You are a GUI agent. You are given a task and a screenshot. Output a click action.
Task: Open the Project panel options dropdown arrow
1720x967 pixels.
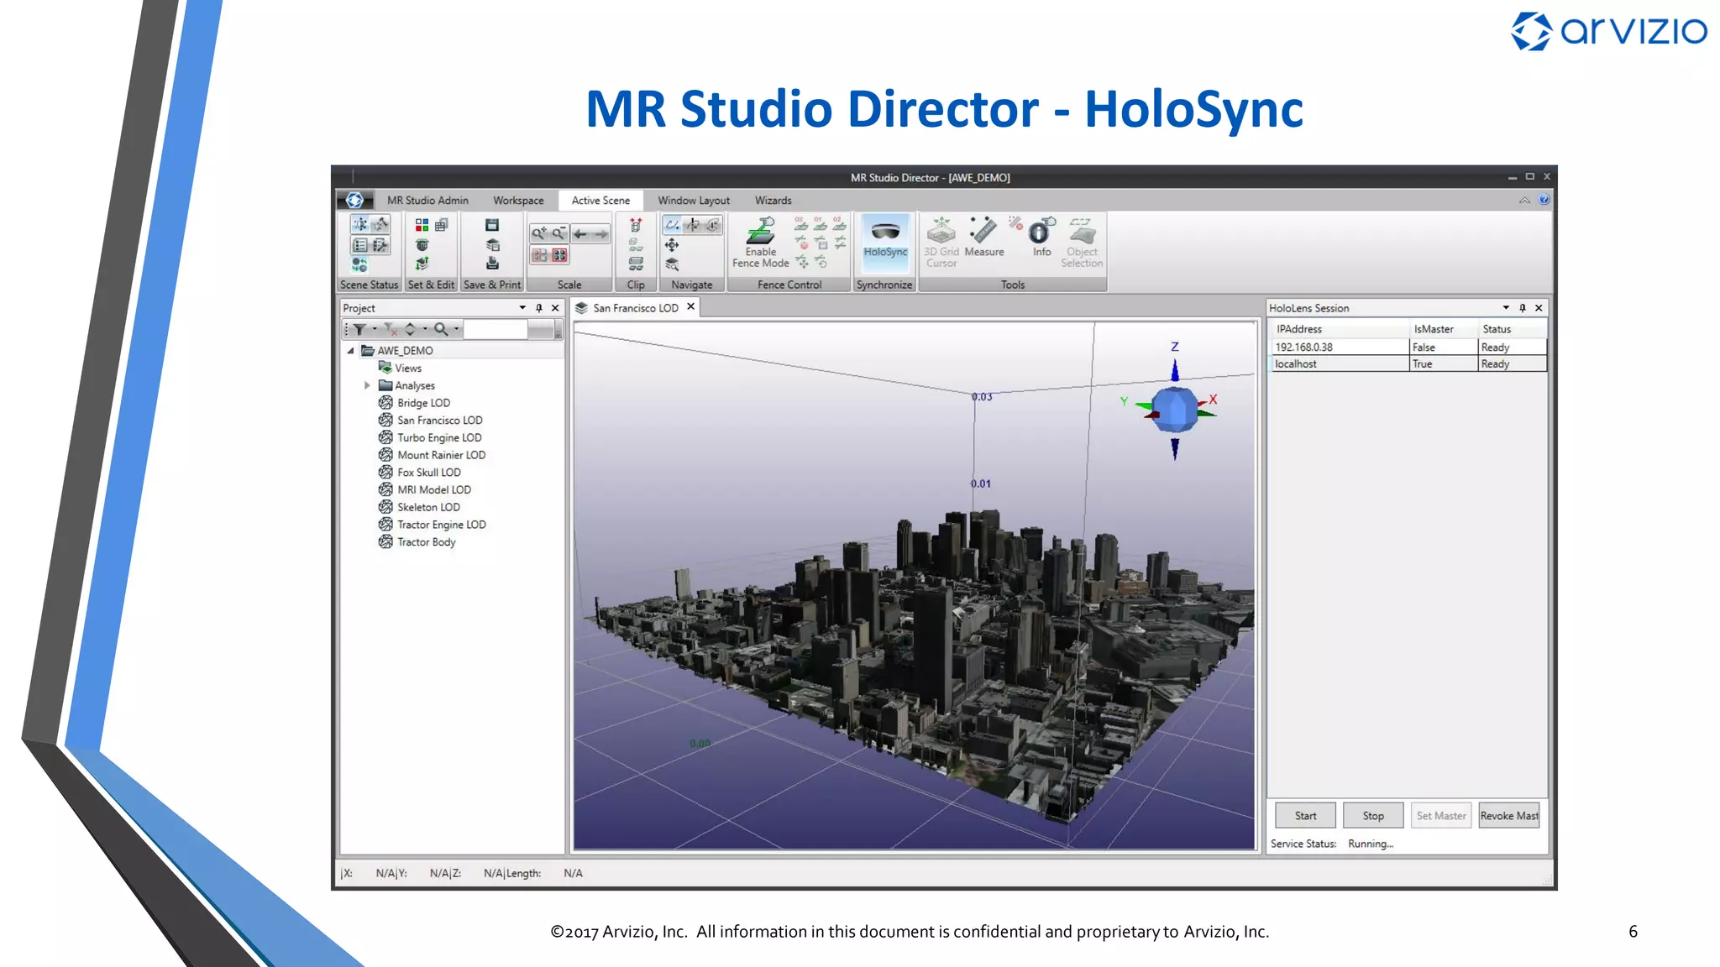522,308
